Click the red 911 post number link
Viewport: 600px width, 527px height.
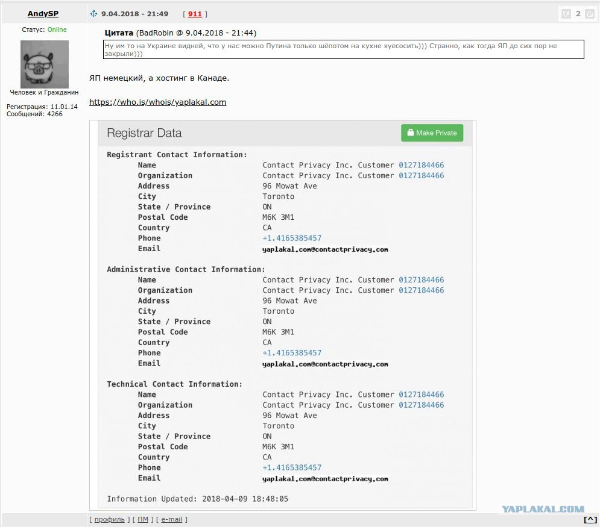195,14
